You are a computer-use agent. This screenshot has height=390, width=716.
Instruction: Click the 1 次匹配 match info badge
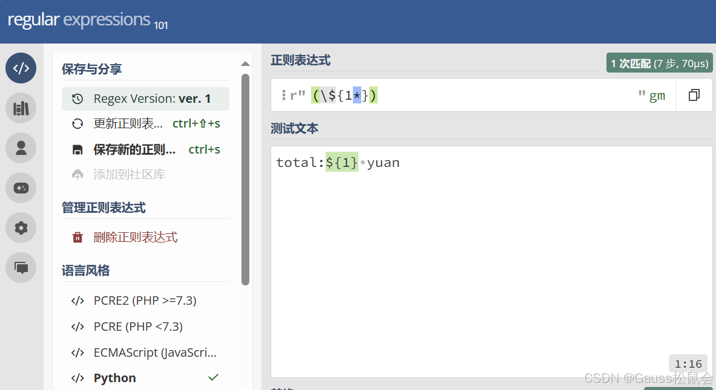659,63
